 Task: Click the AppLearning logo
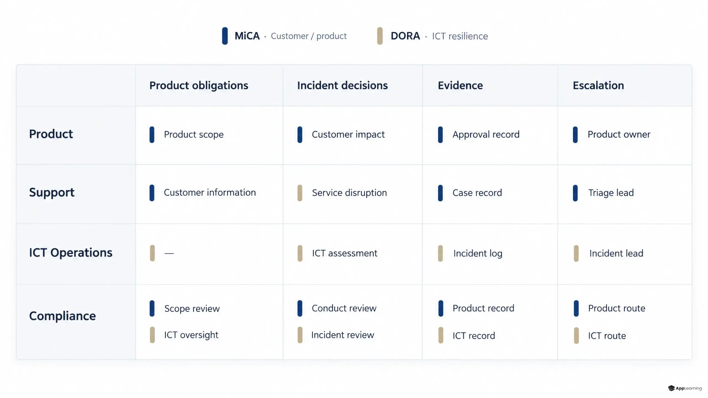coord(685,388)
